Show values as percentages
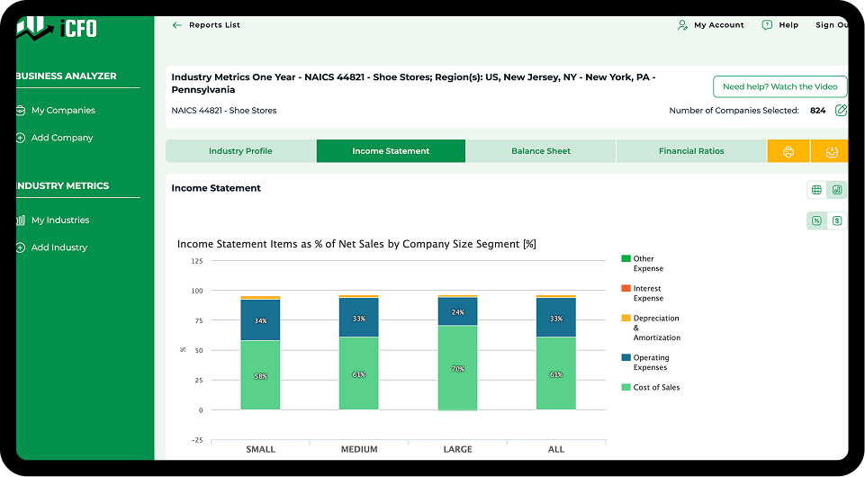Image resolution: width=865 pixels, height=477 pixels. tap(816, 220)
